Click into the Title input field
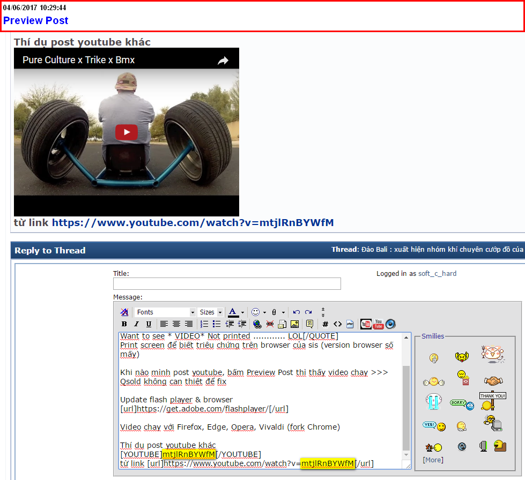 (227, 284)
